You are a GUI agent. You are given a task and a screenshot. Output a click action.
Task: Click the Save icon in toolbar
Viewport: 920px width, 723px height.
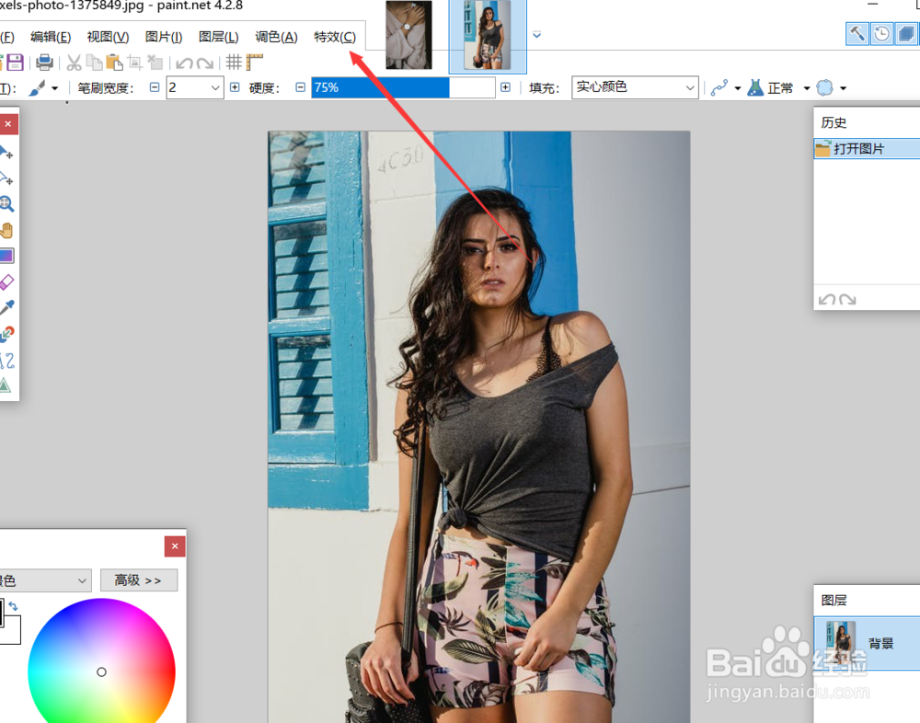click(15, 63)
